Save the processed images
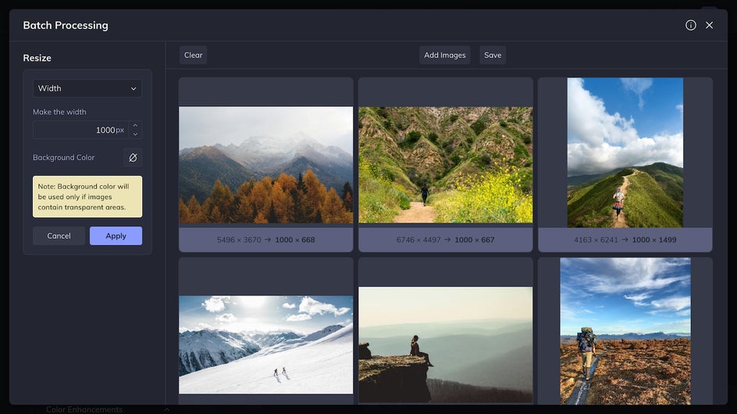Image resolution: width=737 pixels, height=414 pixels. [493, 55]
